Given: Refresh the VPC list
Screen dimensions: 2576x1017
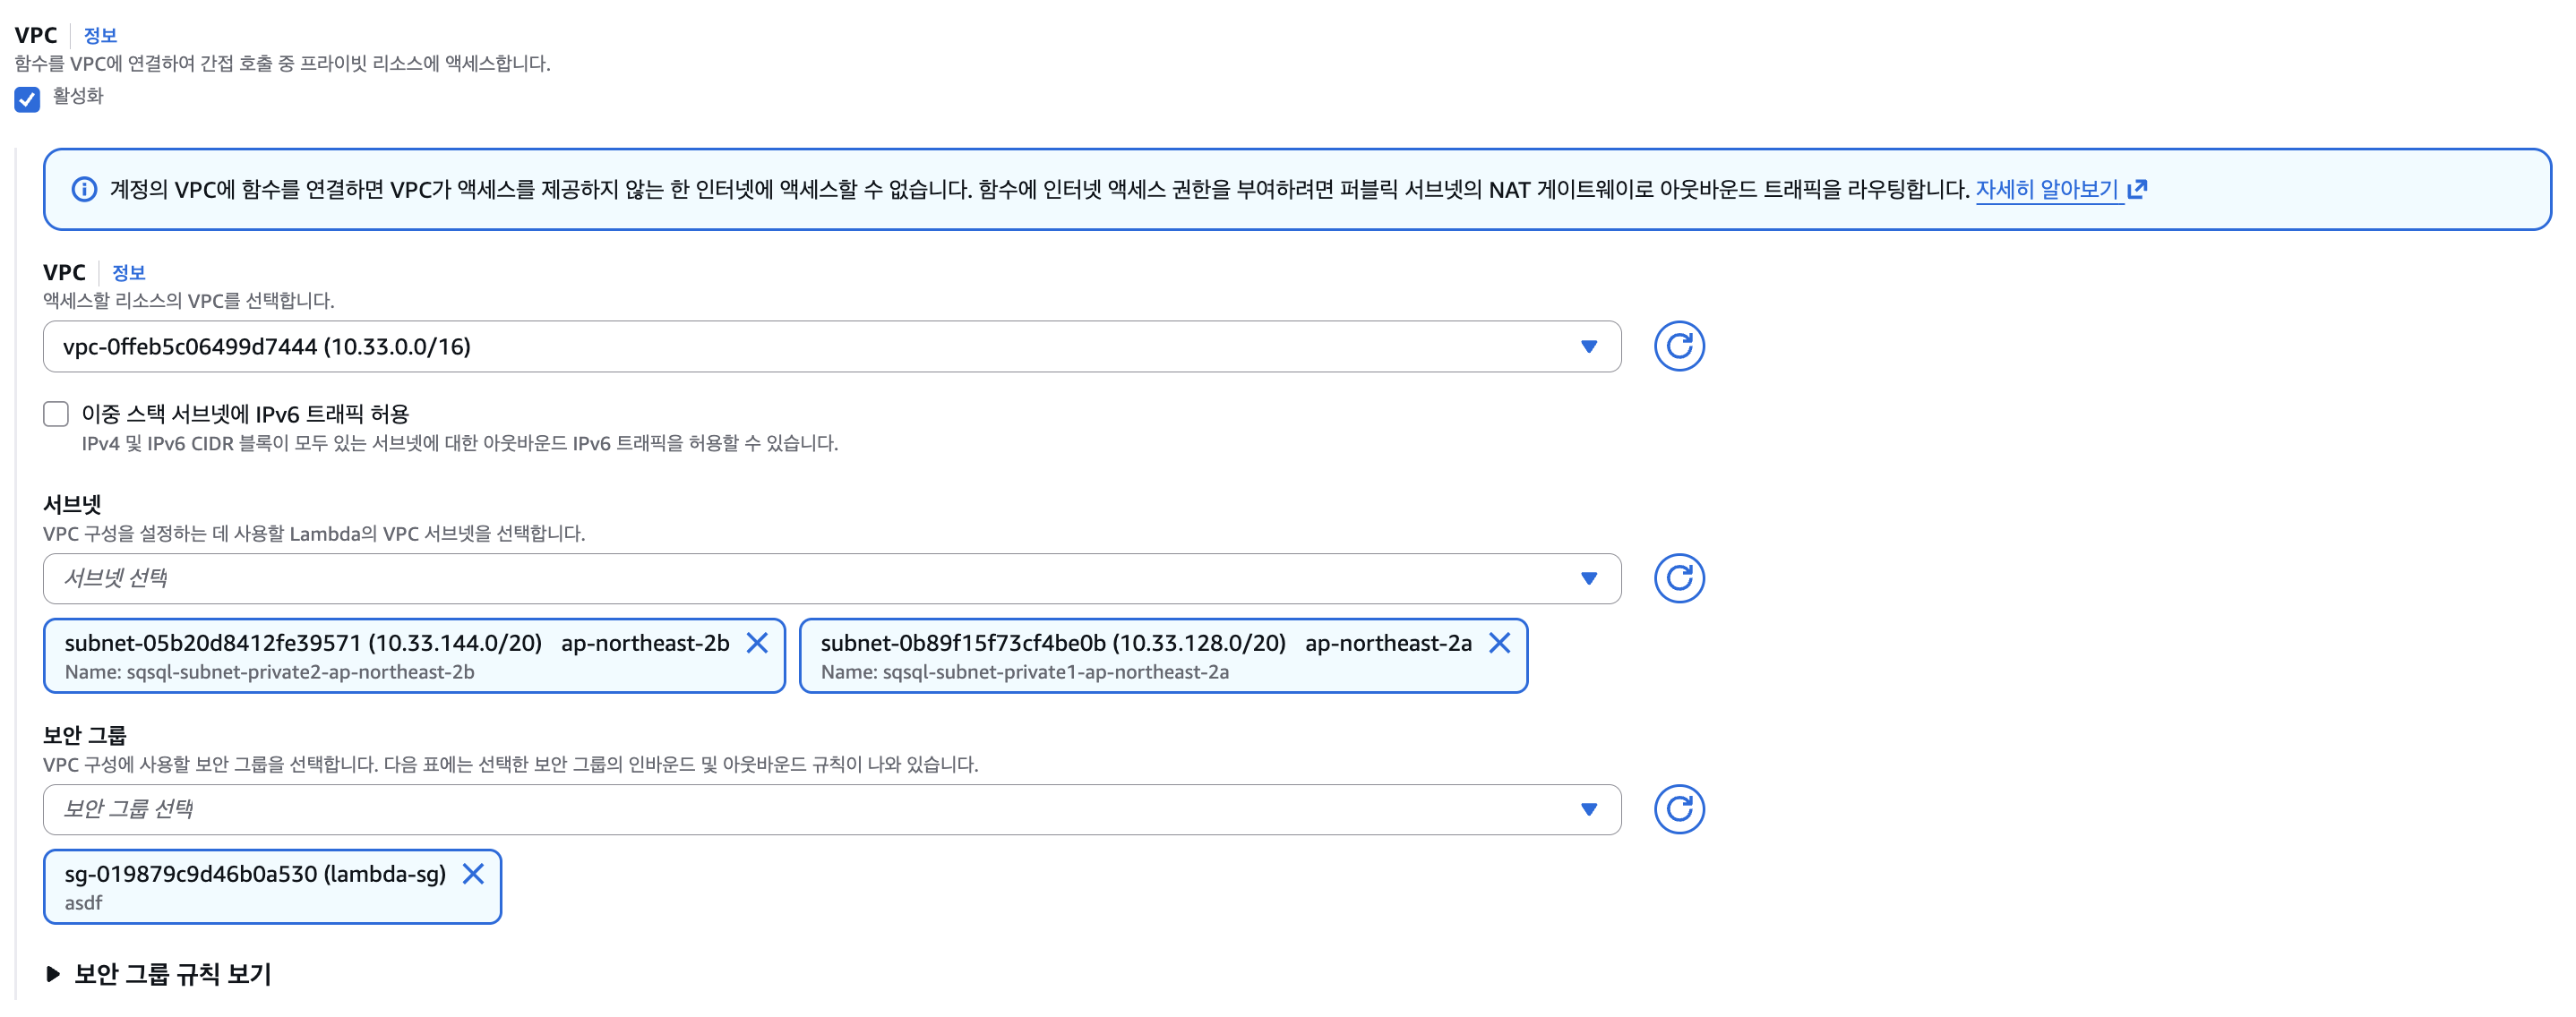Looking at the screenshot, I should [x=1678, y=346].
